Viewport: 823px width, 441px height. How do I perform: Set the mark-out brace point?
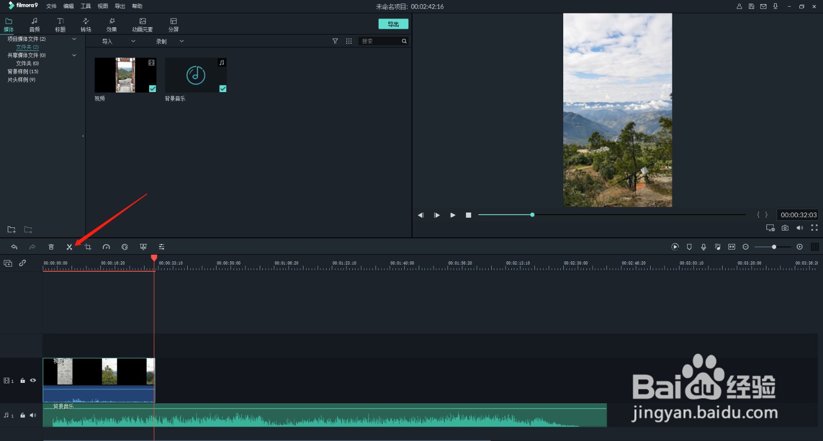pyautogui.click(x=766, y=215)
